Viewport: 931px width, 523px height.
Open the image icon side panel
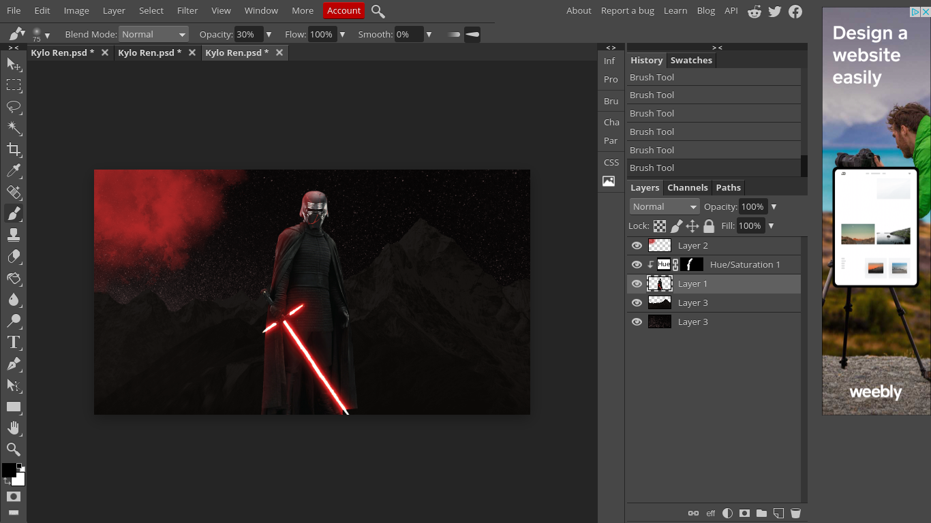click(x=609, y=181)
